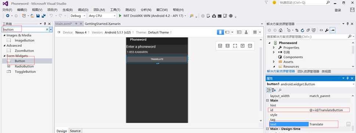The width and height of the screenshot is (356, 133).
Task: Open the 编辑(E) menu
Action: (x=22, y=10)
